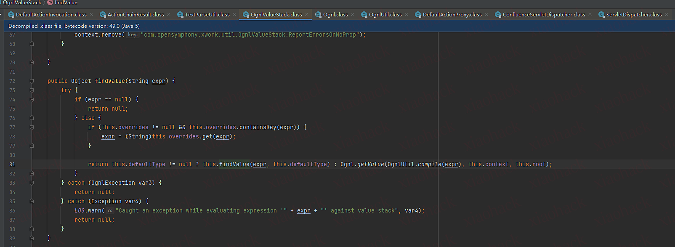Click the class icon on Ognl.class tab

pos(319,15)
